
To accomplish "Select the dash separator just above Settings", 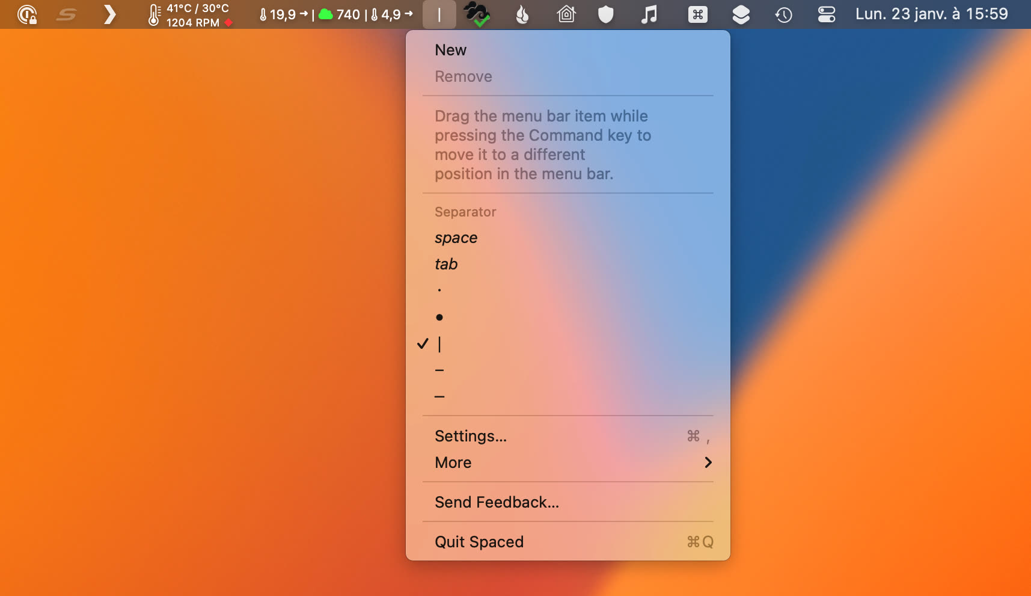I will 568,396.
